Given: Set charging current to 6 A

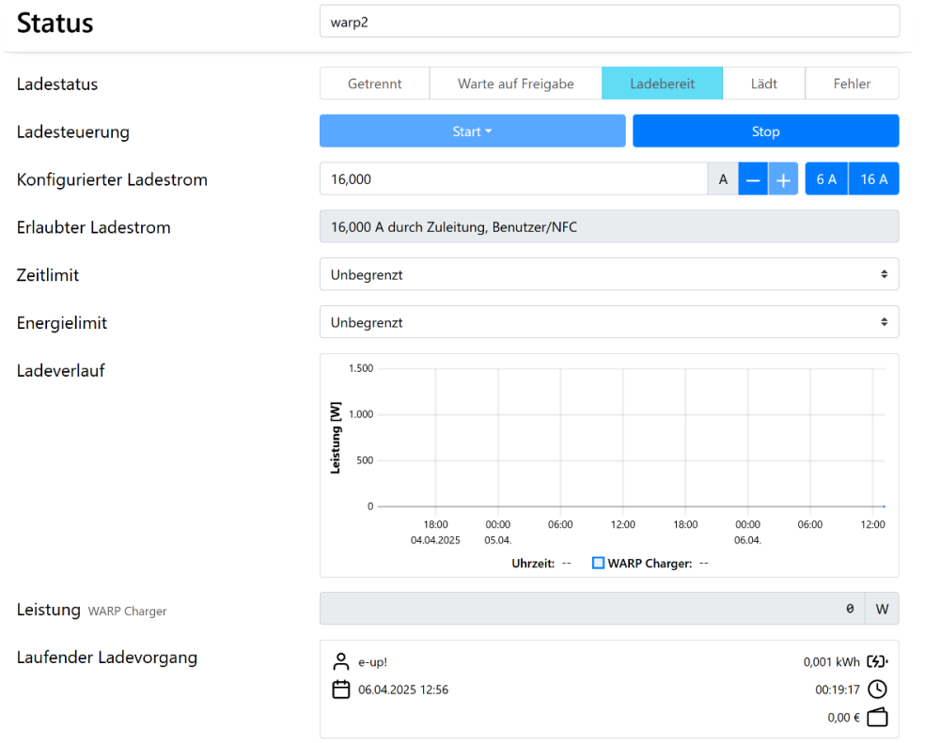Looking at the screenshot, I should (x=826, y=179).
